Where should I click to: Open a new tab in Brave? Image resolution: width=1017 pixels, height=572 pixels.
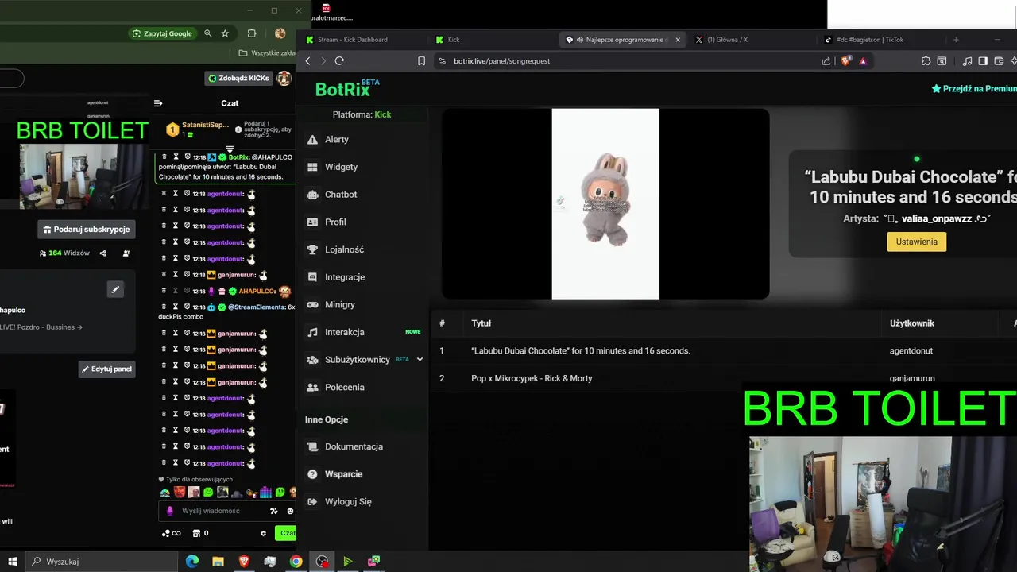pyautogui.click(x=956, y=40)
